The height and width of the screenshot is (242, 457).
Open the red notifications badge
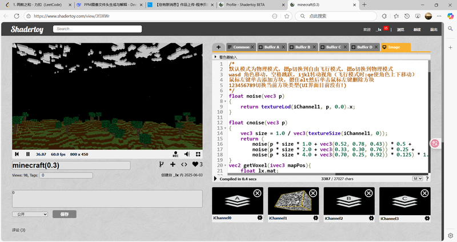click(386, 28)
